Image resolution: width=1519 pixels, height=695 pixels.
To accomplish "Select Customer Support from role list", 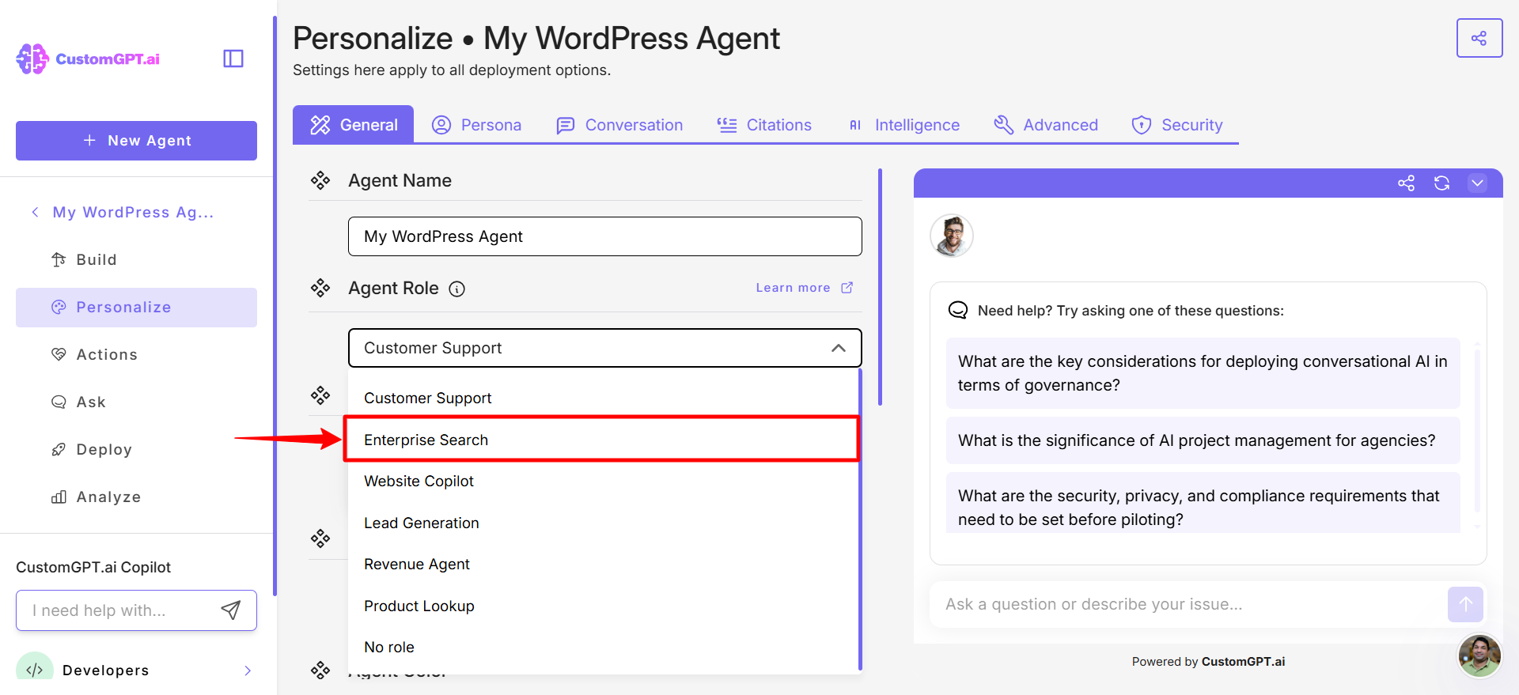I will click(603, 398).
